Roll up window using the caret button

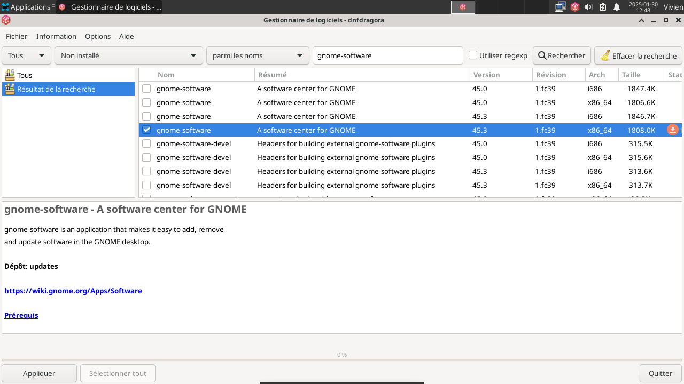point(642,20)
